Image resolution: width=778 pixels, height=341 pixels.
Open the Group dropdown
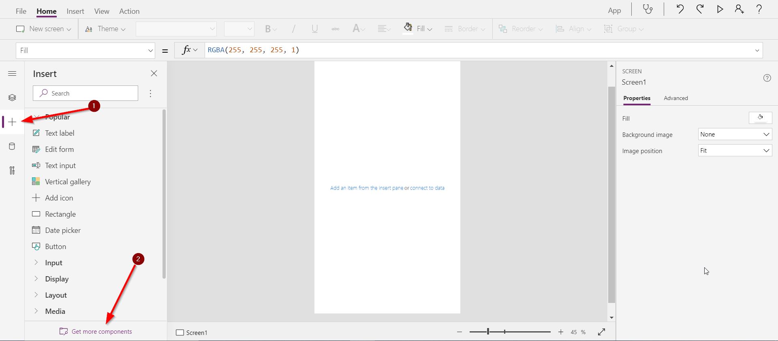(x=624, y=29)
